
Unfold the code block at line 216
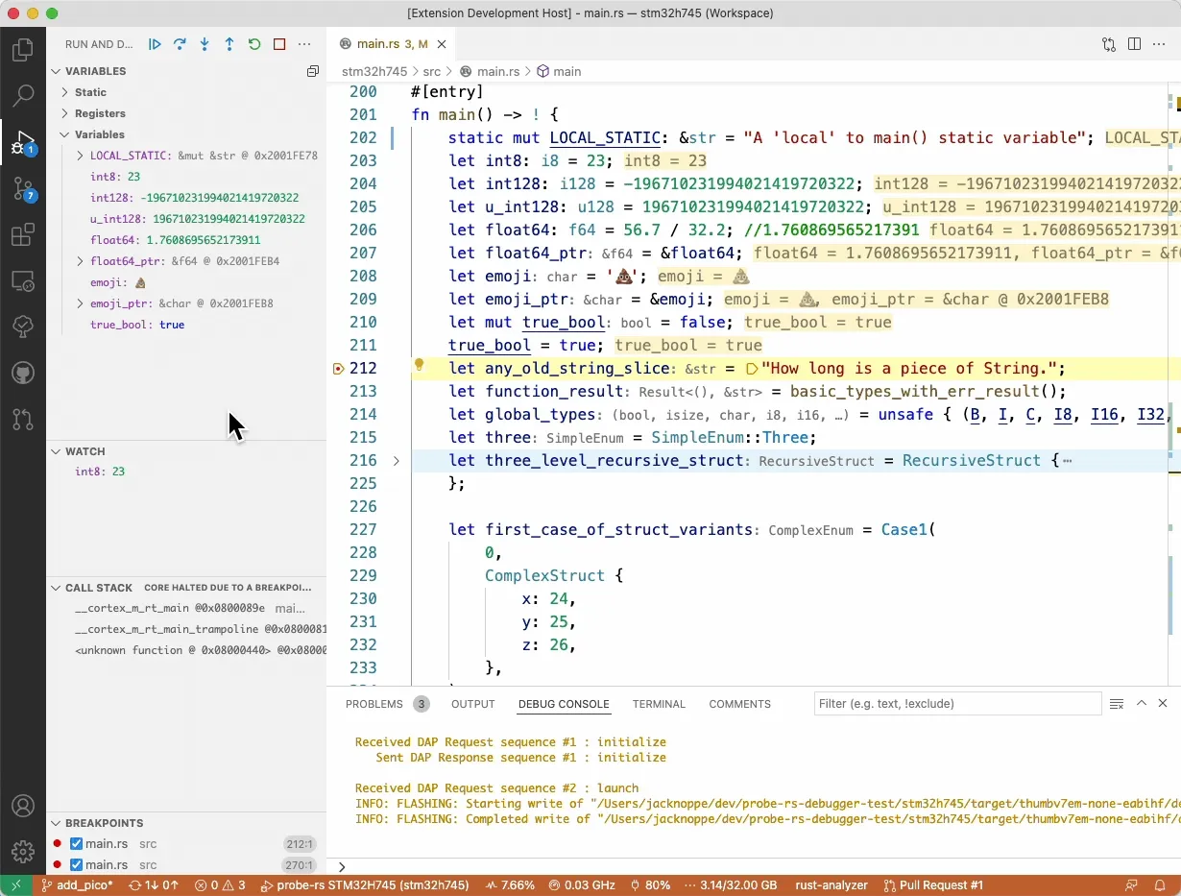coord(396,461)
